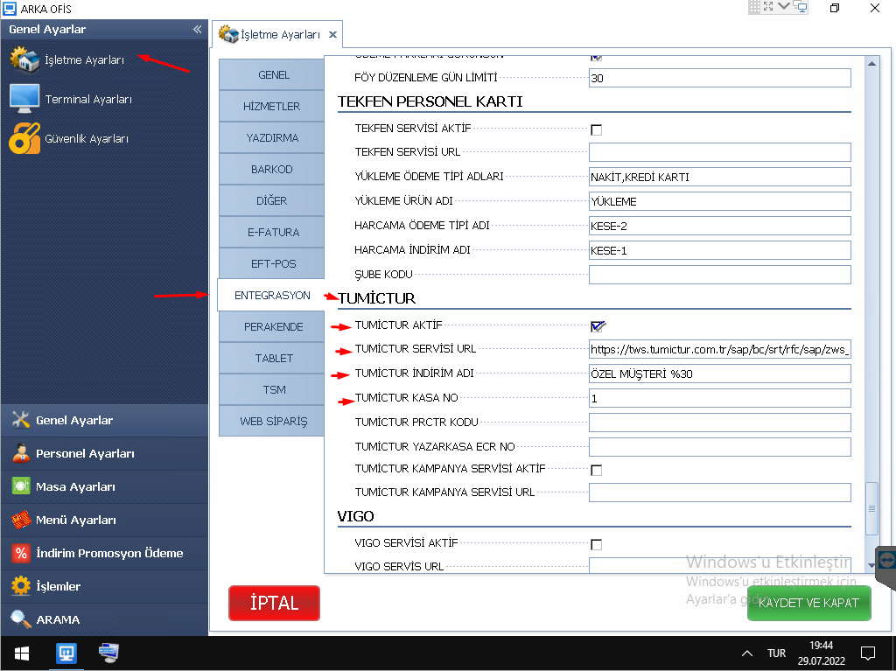Image resolution: width=896 pixels, height=671 pixels.
Task: Select ENTEGRASYON settings tab
Action: point(272,295)
